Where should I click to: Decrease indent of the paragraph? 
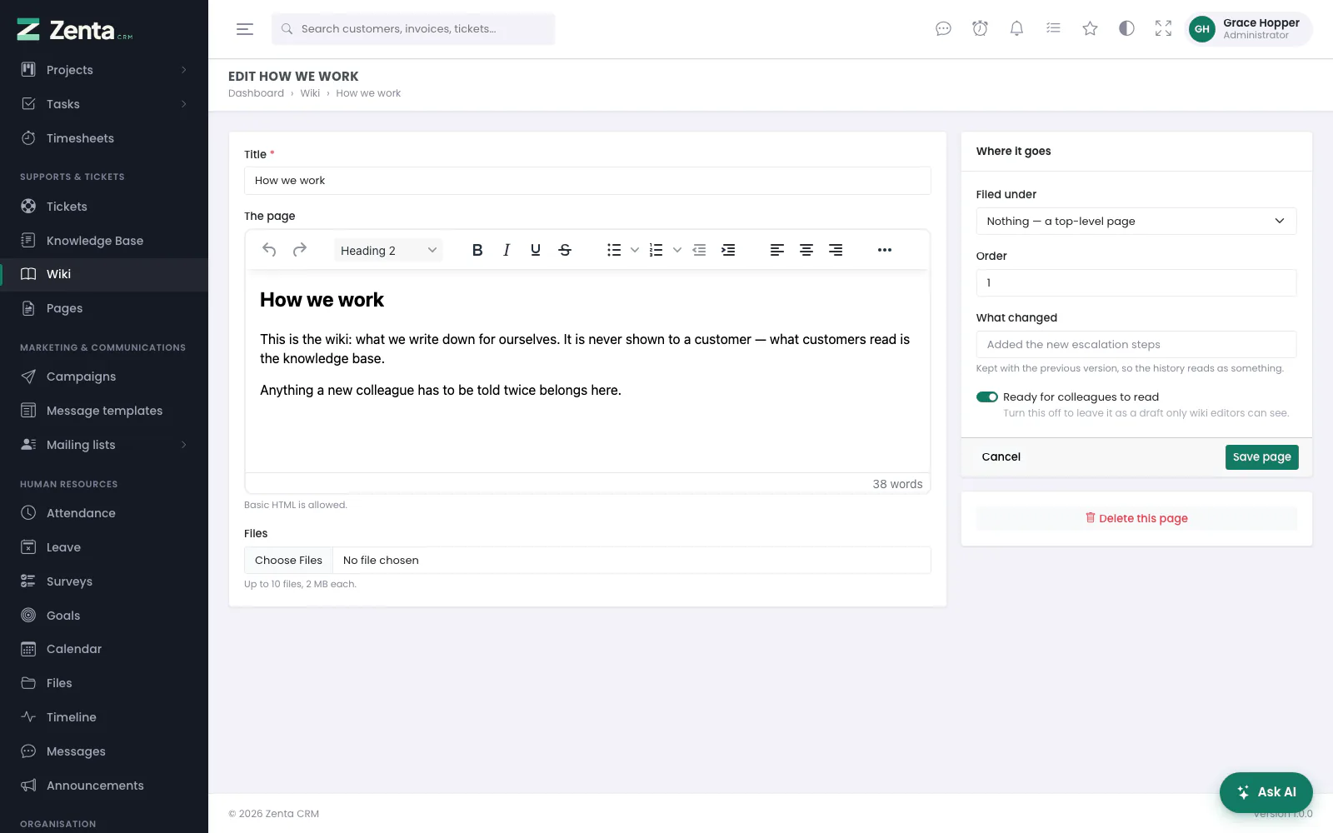tap(699, 250)
